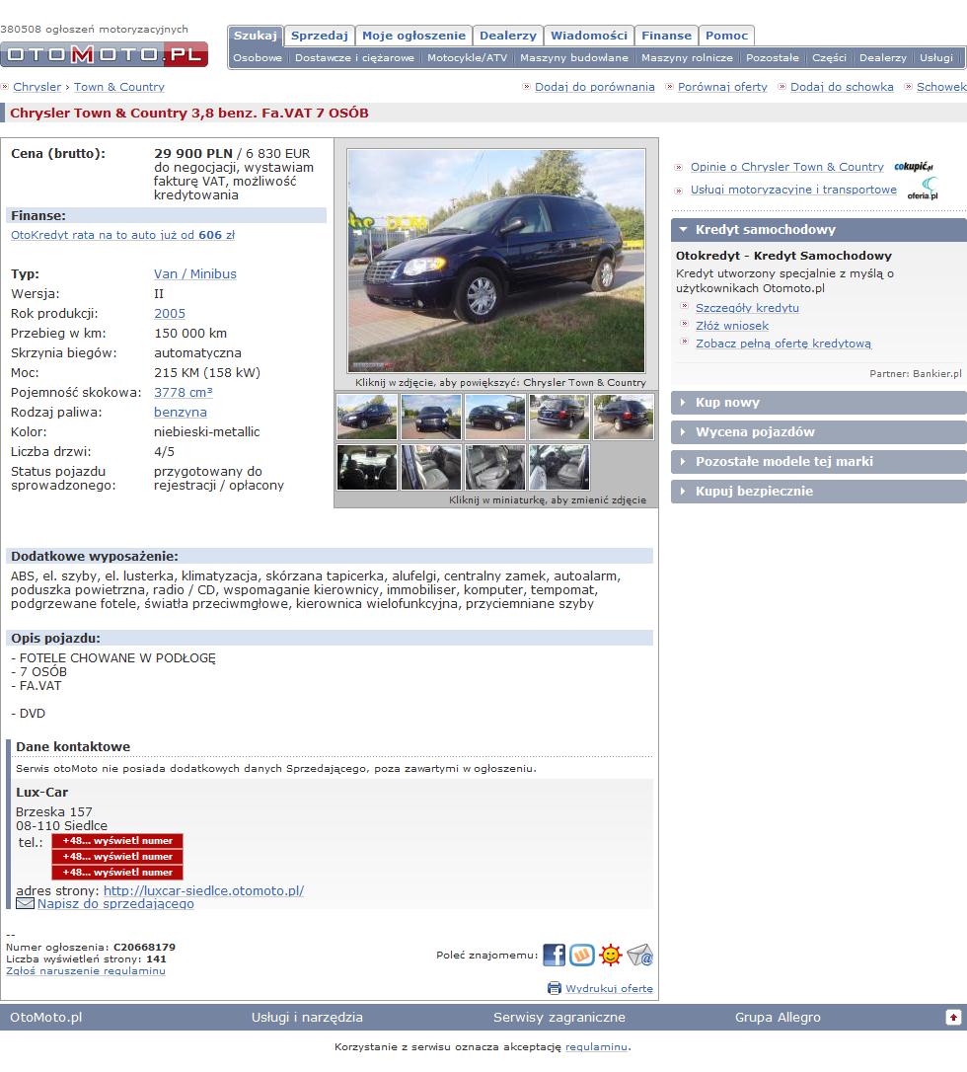The width and height of the screenshot is (967, 1072).
Task: Go to the Moje ogłoszenie tab
Action: pos(413,36)
